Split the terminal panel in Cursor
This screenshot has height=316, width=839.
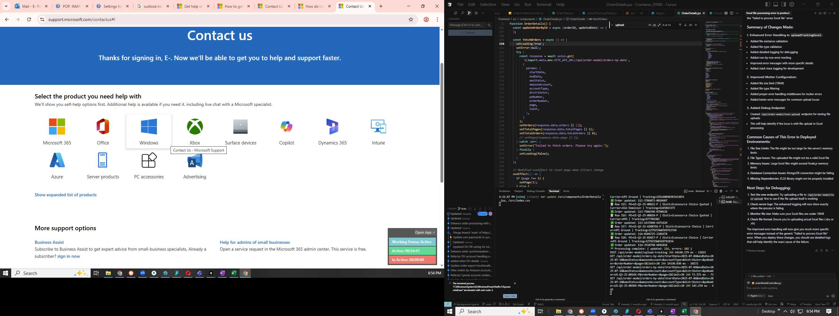(716, 191)
